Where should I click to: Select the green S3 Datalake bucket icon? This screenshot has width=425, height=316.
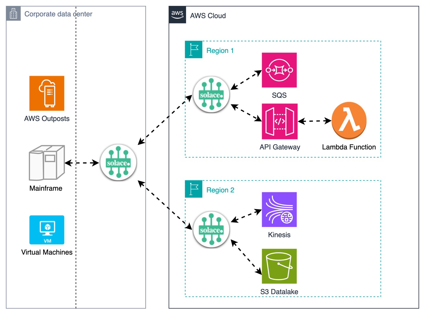tap(279, 266)
